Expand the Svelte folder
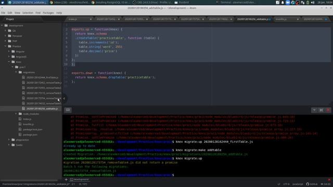333x187 pixels. [9, 145]
